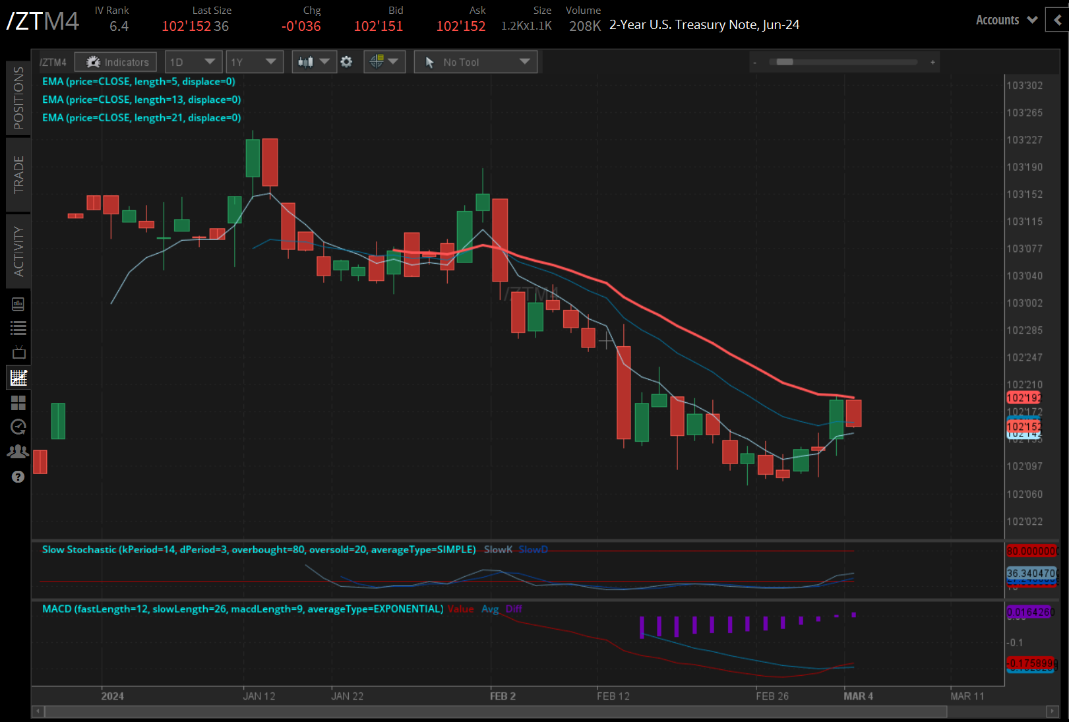The height and width of the screenshot is (722, 1069).
Task: Click the SlowD plot label
Action: point(533,550)
